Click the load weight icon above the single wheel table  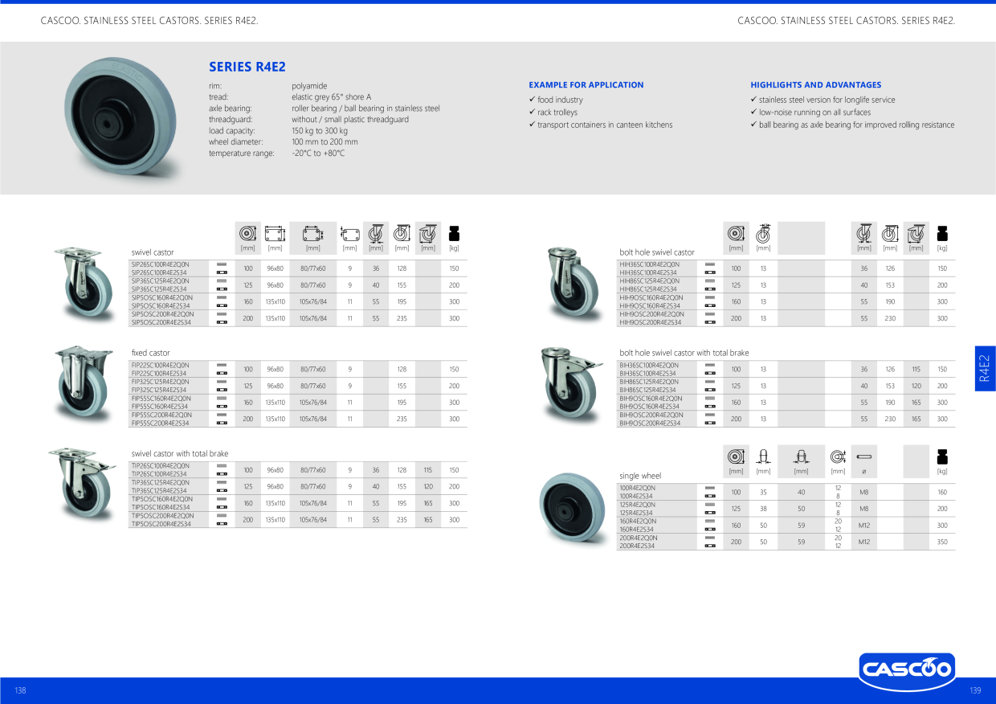tap(943, 457)
